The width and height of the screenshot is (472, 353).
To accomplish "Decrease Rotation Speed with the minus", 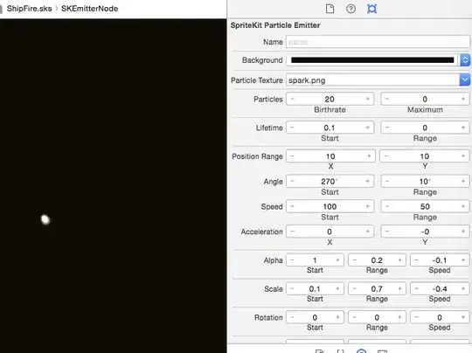I will click(416, 317).
